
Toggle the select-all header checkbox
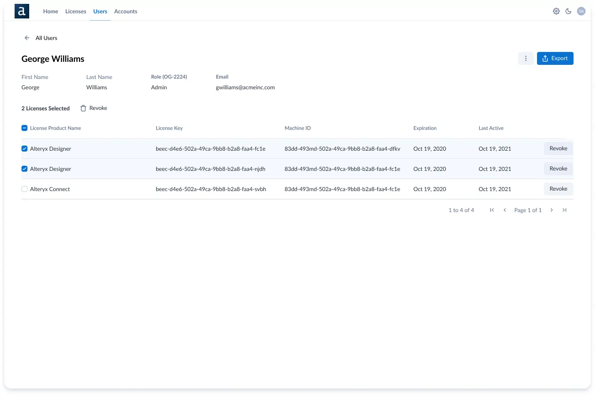(24, 128)
